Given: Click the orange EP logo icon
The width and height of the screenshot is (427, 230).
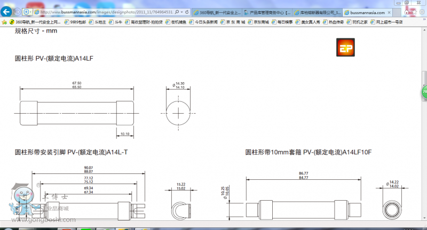Looking at the screenshot, I should click(344, 47).
